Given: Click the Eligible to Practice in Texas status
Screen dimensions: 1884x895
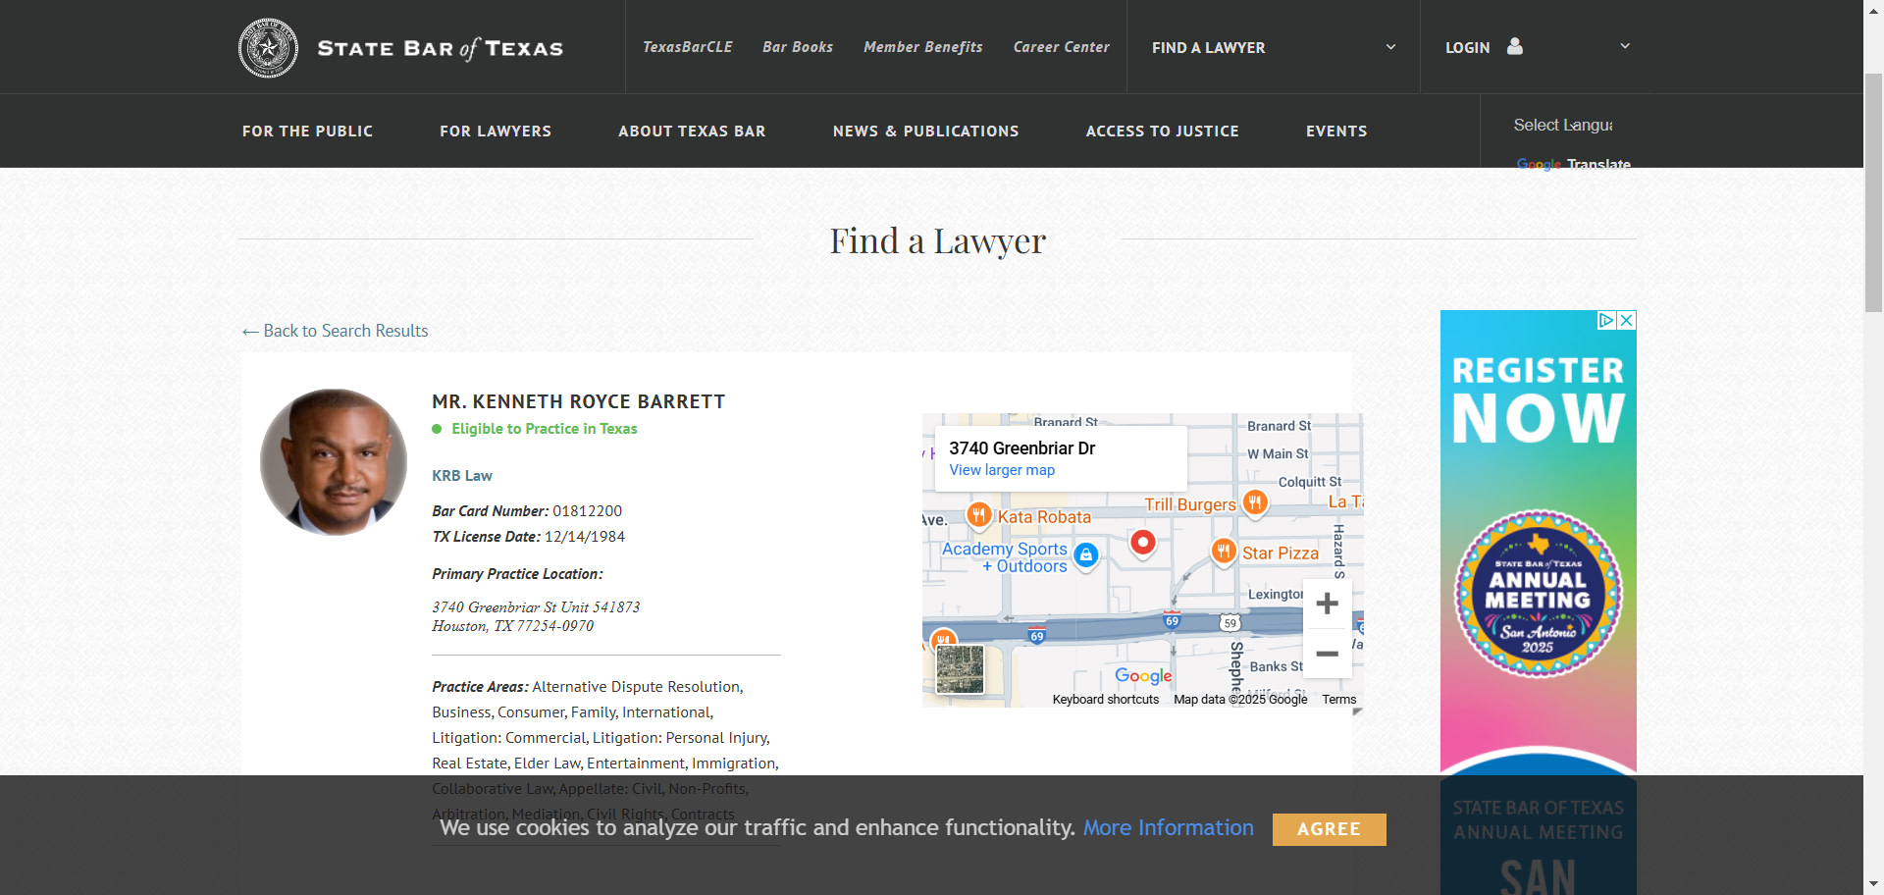Looking at the screenshot, I should point(545,429).
